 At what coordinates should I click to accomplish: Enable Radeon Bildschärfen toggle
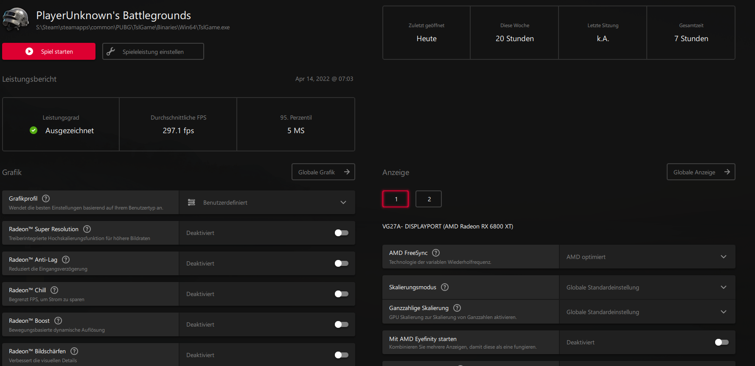(341, 355)
